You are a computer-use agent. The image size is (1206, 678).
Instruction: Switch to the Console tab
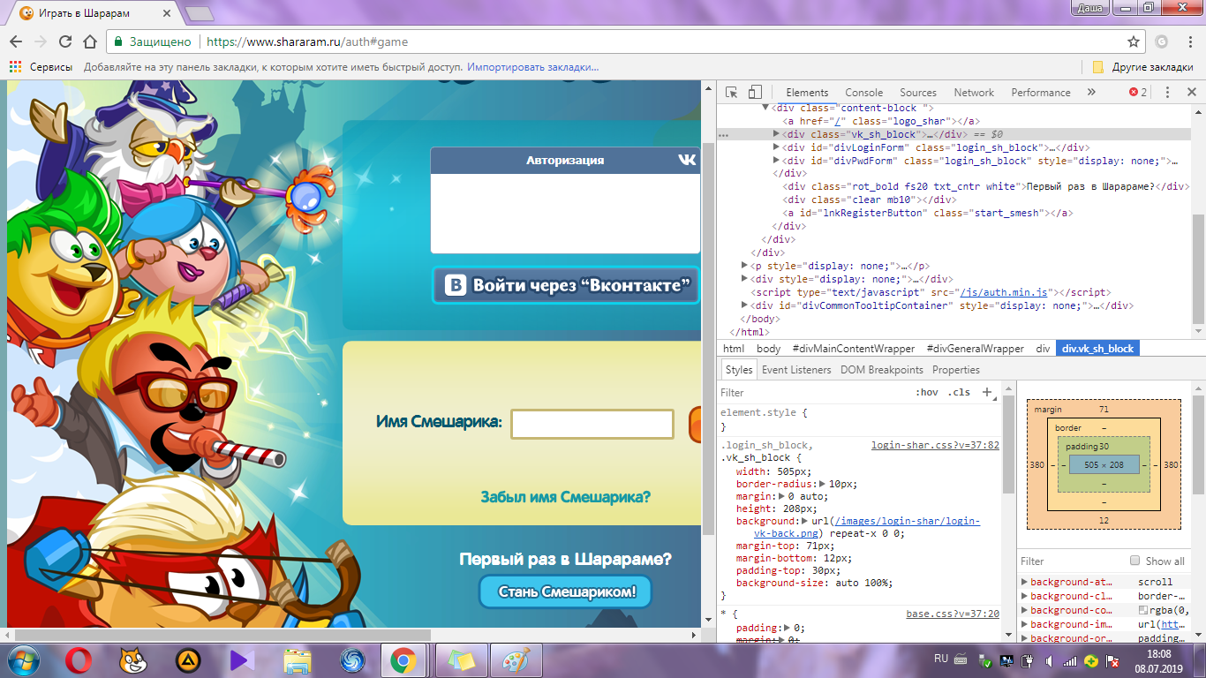coord(863,92)
